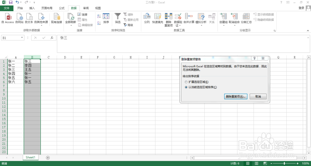The height and width of the screenshot is (166, 311).
Task: Save the workbook from quick access toolbar
Action: click(11, 2)
